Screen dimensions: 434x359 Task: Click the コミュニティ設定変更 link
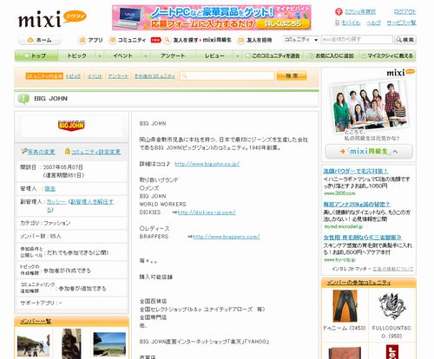click(x=95, y=152)
